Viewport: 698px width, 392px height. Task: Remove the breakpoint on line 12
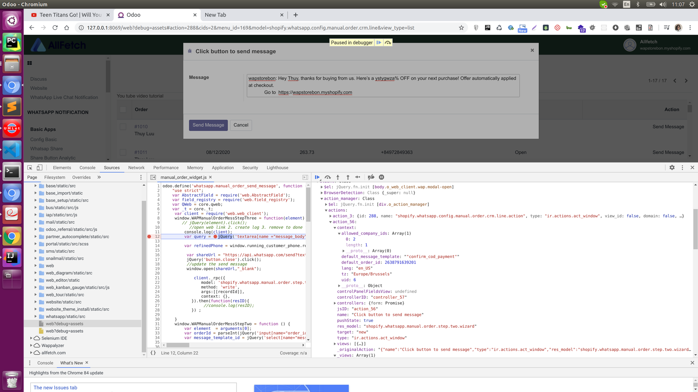coord(149,236)
